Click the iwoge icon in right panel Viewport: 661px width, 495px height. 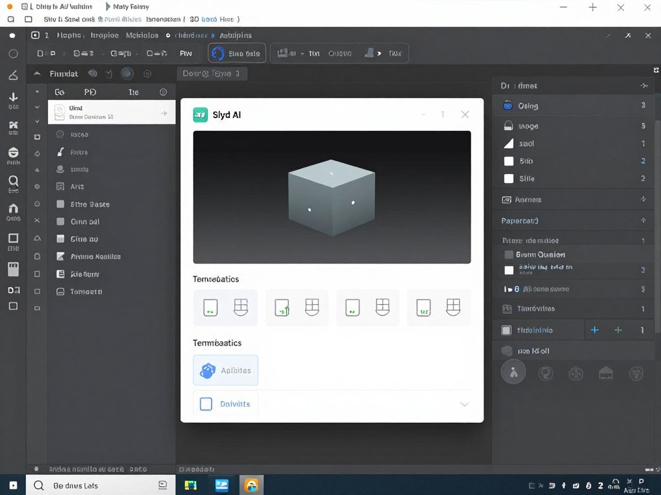(509, 126)
